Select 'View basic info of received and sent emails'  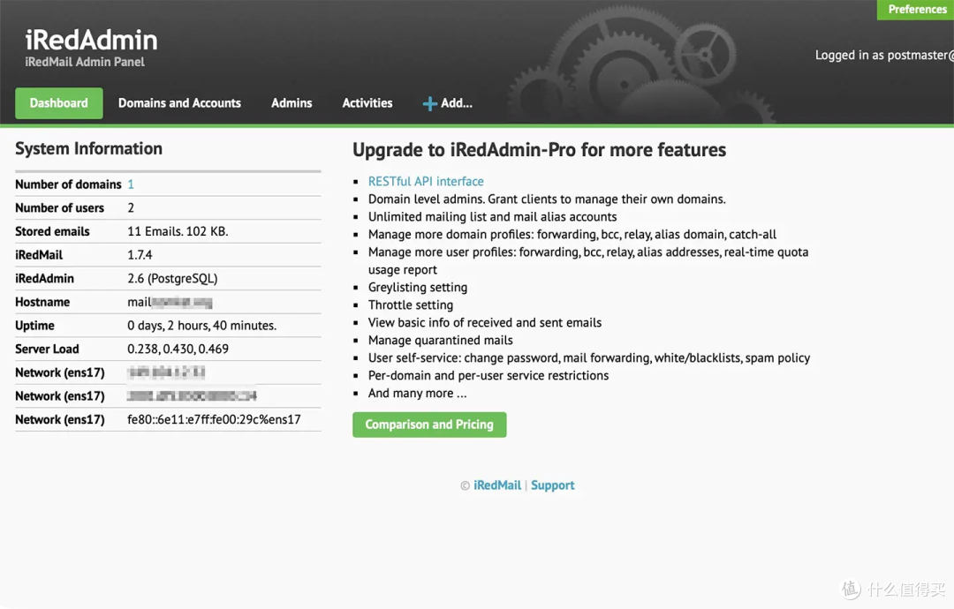[x=485, y=323]
